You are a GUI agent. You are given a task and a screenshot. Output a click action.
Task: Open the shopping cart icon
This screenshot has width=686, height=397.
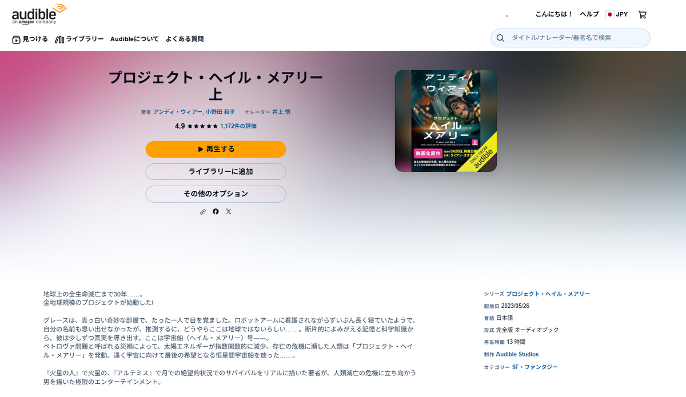(x=643, y=14)
